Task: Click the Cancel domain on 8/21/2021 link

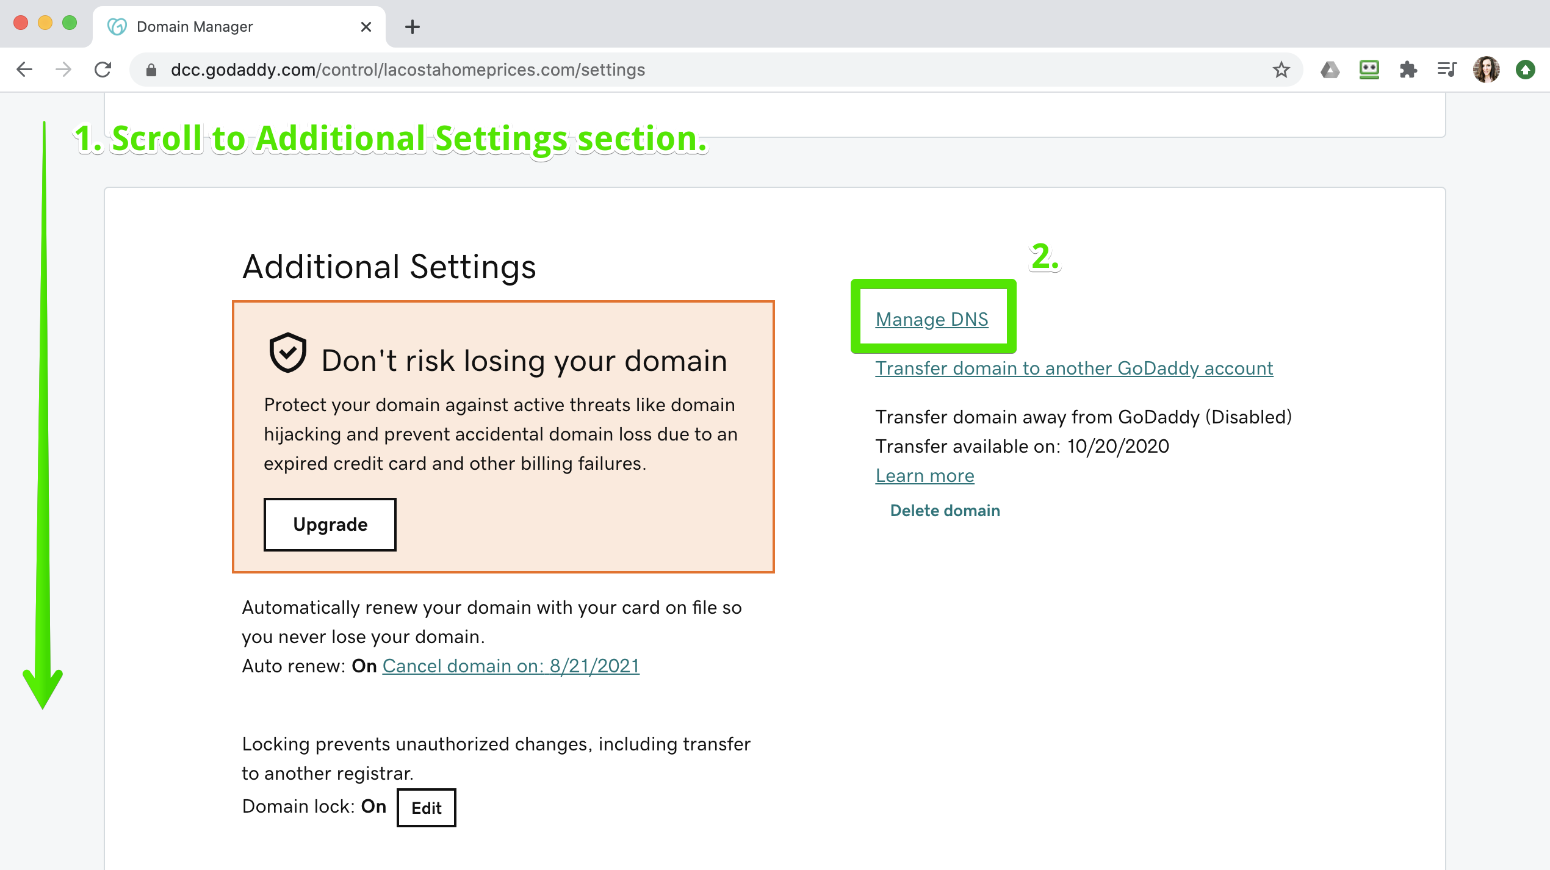Action: point(511,666)
